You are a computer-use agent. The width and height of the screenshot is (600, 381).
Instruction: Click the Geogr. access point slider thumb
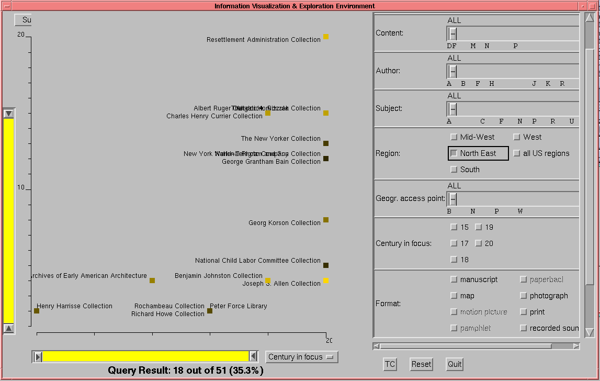pyautogui.click(x=452, y=199)
